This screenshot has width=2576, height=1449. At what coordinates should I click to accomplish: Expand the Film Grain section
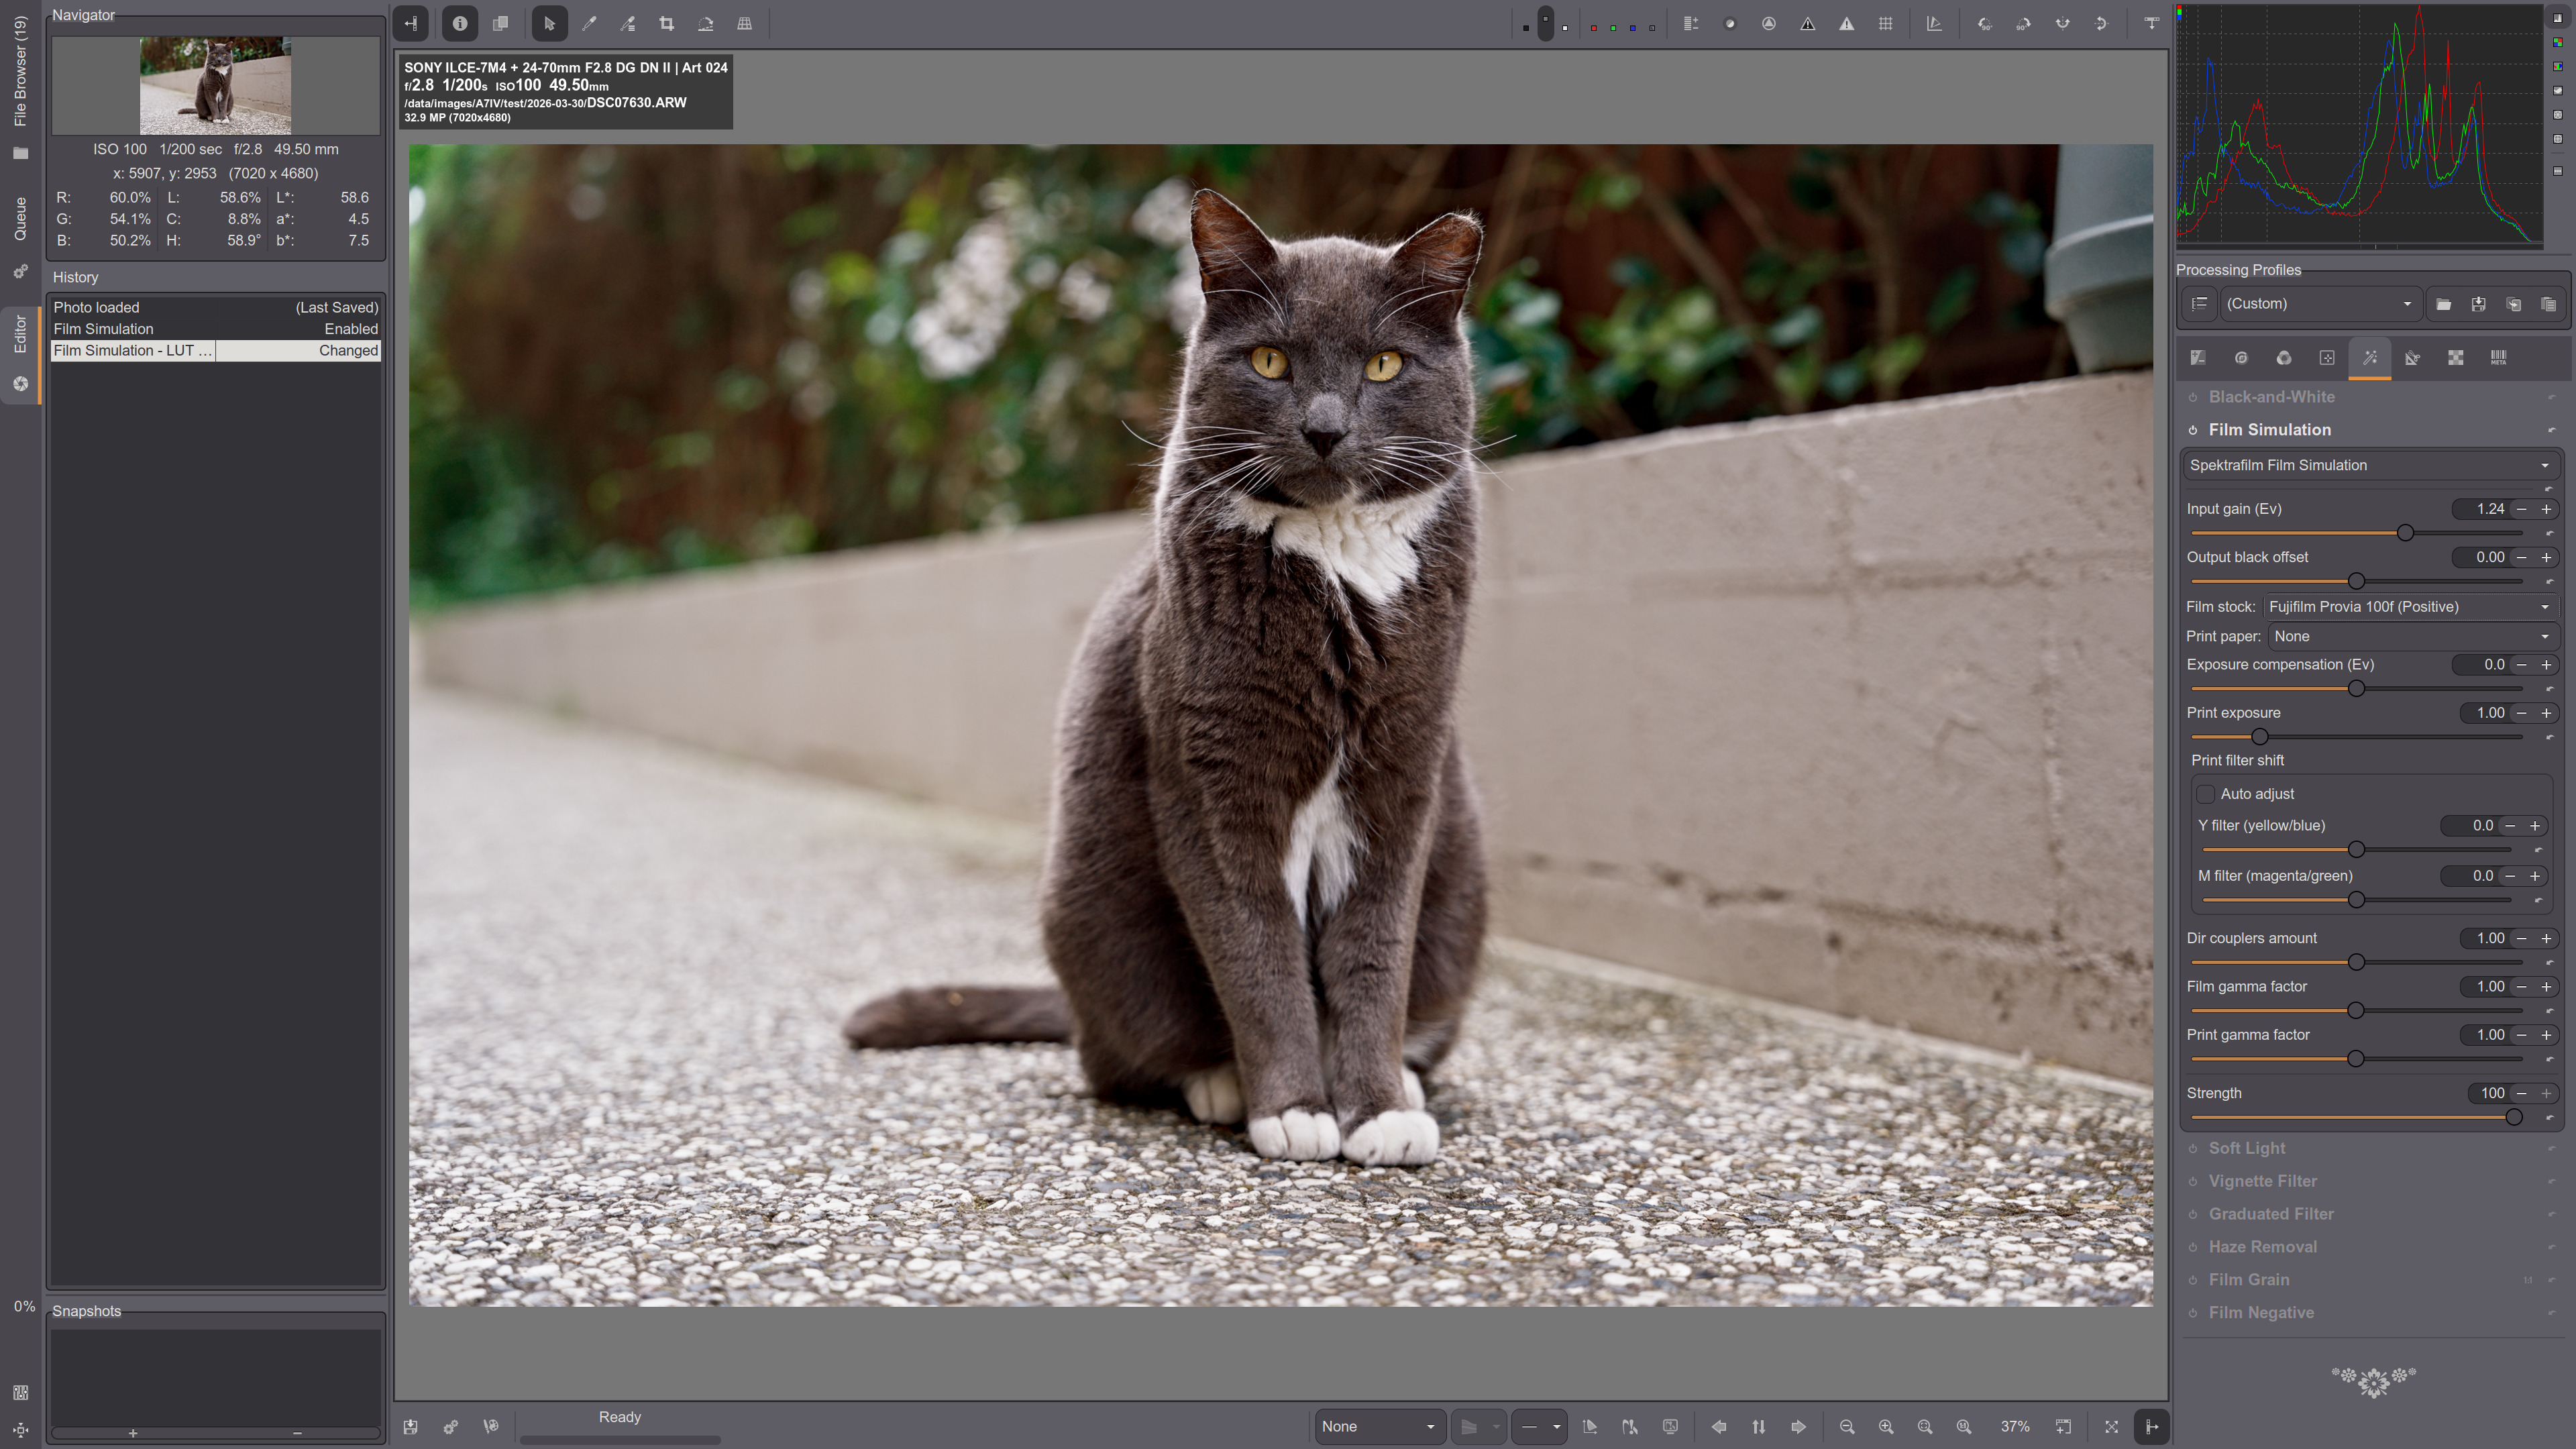tap(2248, 1280)
